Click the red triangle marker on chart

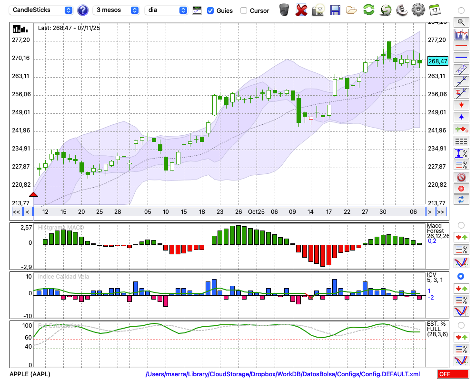[33, 194]
